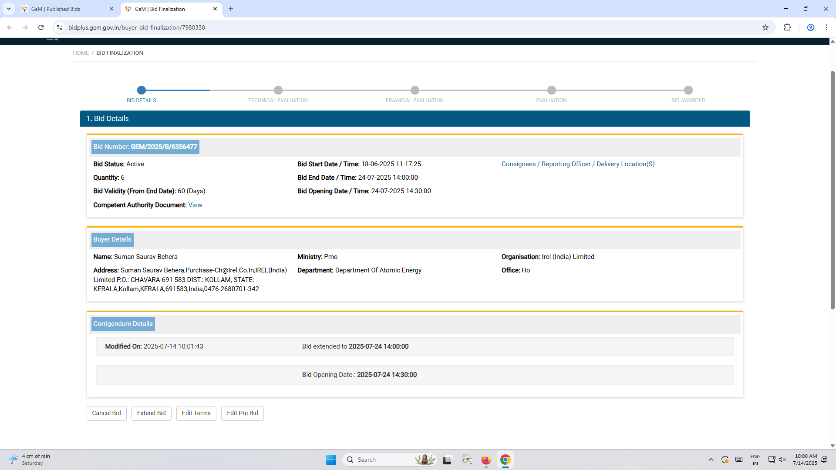Click the taskbar Search box
Screen dimensions: 836x470
click(x=390, y=460)
